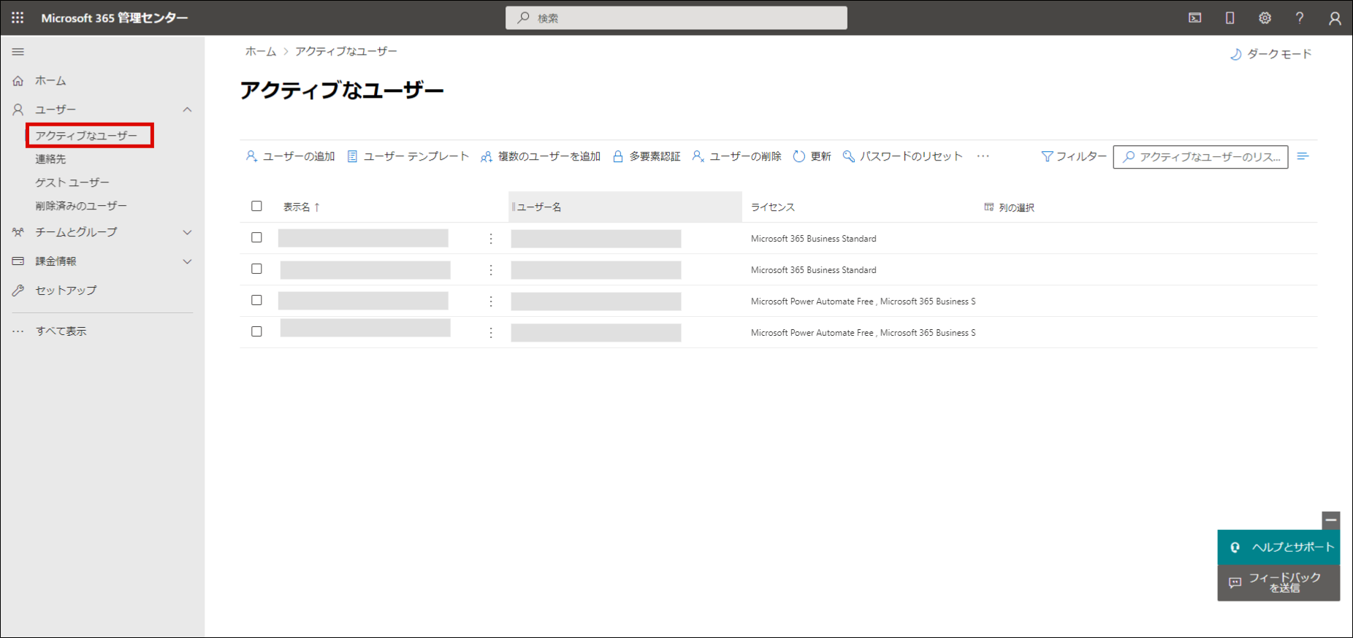Screen dimensions: 1353x638
Task: Click the 更新 refresh icon
Action: (x=799, y=156)
